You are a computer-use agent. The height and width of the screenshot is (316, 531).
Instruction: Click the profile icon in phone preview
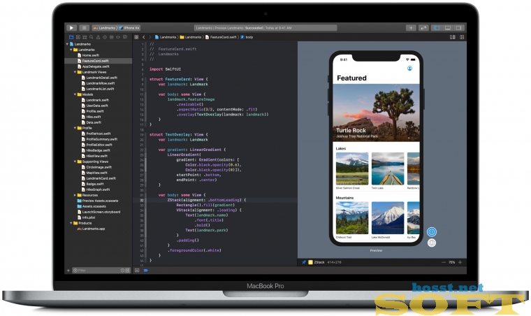tap(409, 69)
